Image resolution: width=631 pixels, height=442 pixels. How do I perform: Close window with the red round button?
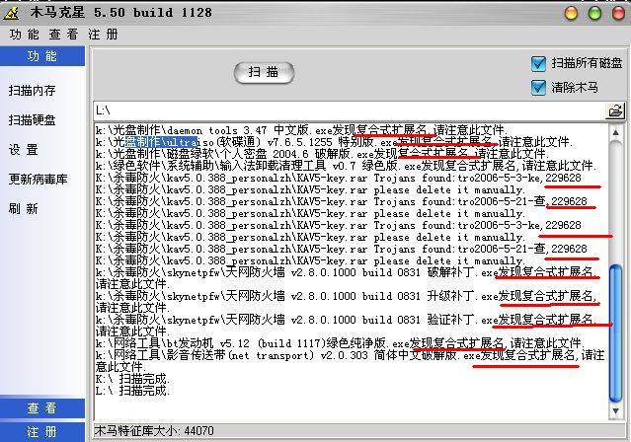pos(618,13)
